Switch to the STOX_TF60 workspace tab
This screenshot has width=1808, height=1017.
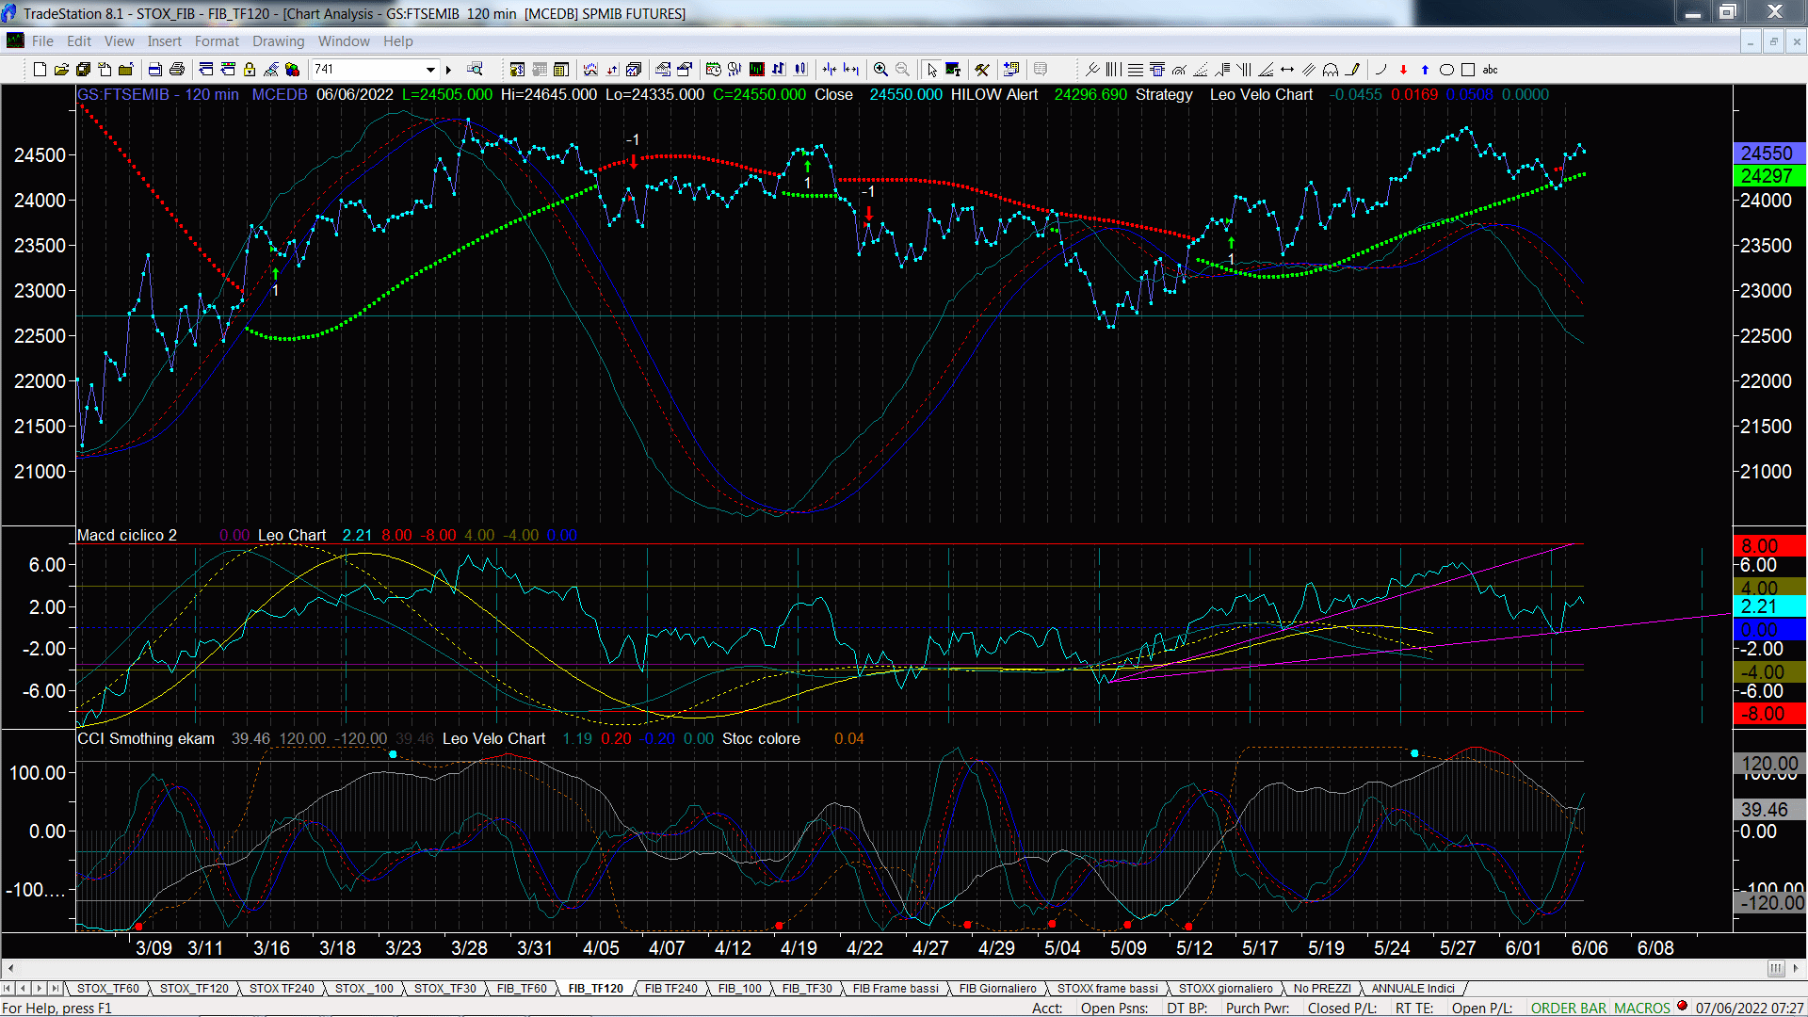[x=107, y=989]
